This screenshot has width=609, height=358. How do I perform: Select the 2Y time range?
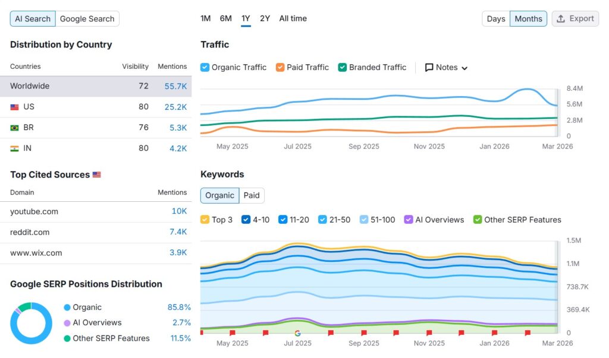click(x=265, y=18)
